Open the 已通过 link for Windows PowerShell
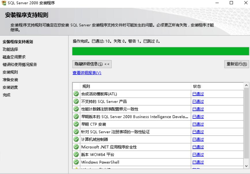Viewport: 250px width, 174px height. tap(198, 162)
